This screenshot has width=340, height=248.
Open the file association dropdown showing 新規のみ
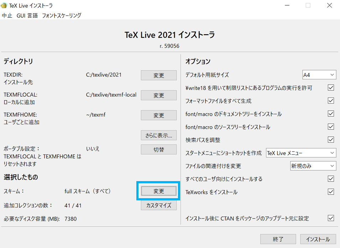coord(313,165)
